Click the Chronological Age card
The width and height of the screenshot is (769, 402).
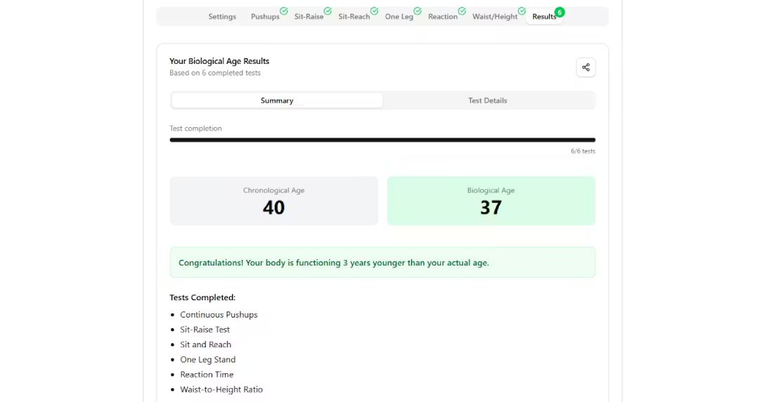[x=273, y=201]
